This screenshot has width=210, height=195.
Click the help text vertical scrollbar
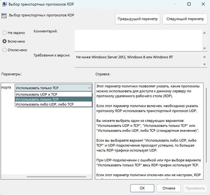click(x=206, y=125)
